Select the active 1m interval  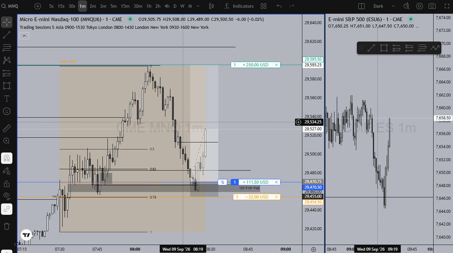click(x=82, y=6)
